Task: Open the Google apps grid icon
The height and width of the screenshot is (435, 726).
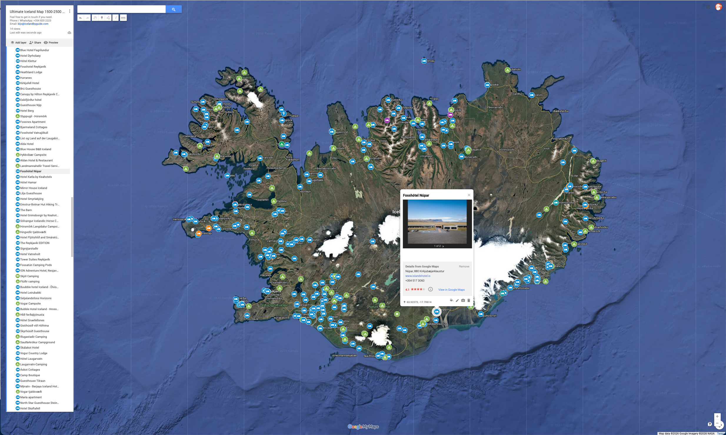Action: (x=708, y=7)
